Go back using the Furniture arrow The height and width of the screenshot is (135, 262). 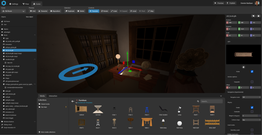[73, 101]
